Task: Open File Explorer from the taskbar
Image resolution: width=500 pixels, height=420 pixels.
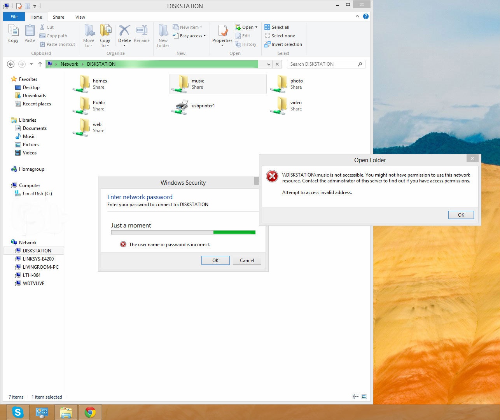Action: (66, 412)
